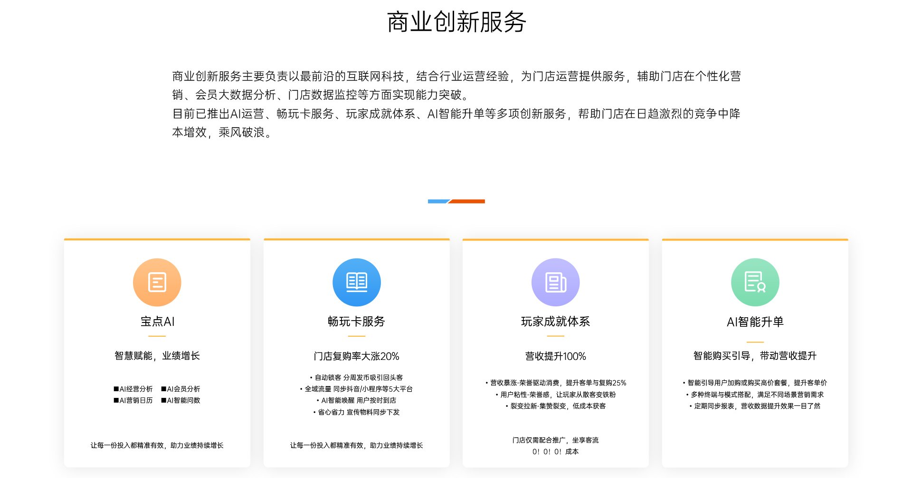Click the orange 宝点AI document icon

[157, 282]
